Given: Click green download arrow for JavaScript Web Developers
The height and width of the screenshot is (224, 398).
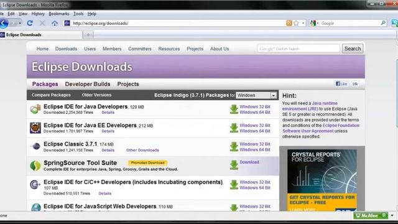Looking at the screenshot, I should (x=234, y=207).
